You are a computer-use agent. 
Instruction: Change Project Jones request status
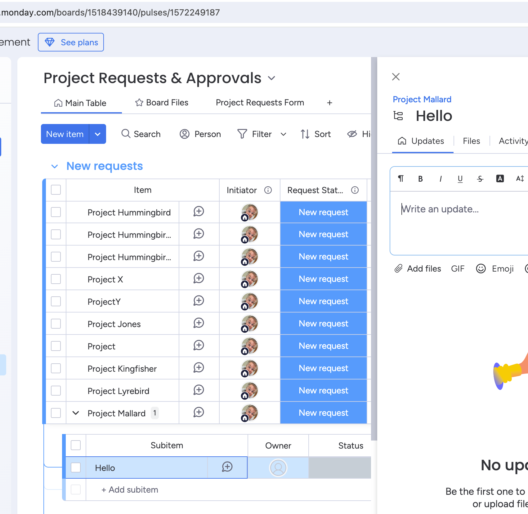point(324,324)
